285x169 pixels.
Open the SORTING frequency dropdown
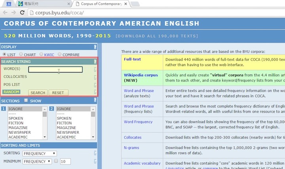[x=40, y=153]
